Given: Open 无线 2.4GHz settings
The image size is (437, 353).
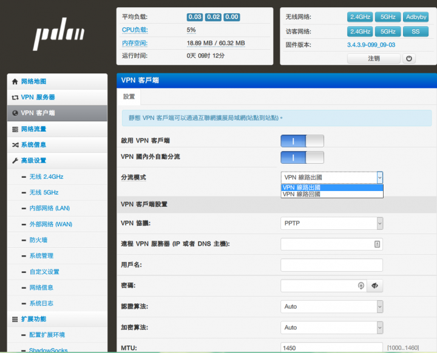Looking at the screenshot, I should pos(46,177).
